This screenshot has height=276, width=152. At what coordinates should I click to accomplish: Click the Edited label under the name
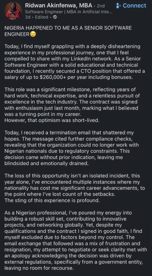[41, 17]
